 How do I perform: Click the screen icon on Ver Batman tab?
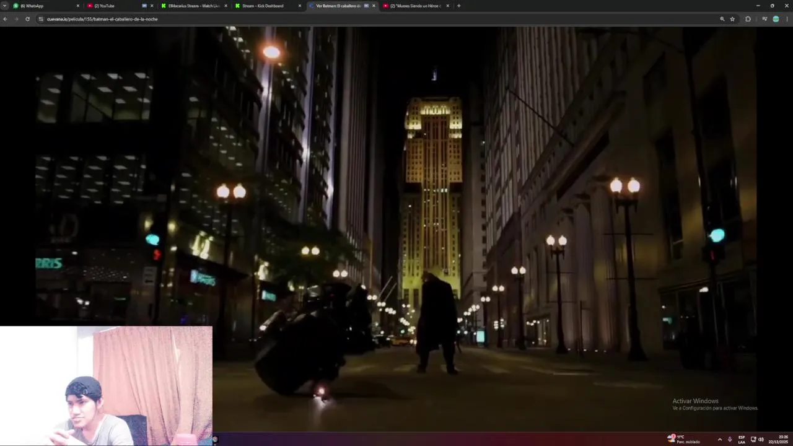[366, 6]
